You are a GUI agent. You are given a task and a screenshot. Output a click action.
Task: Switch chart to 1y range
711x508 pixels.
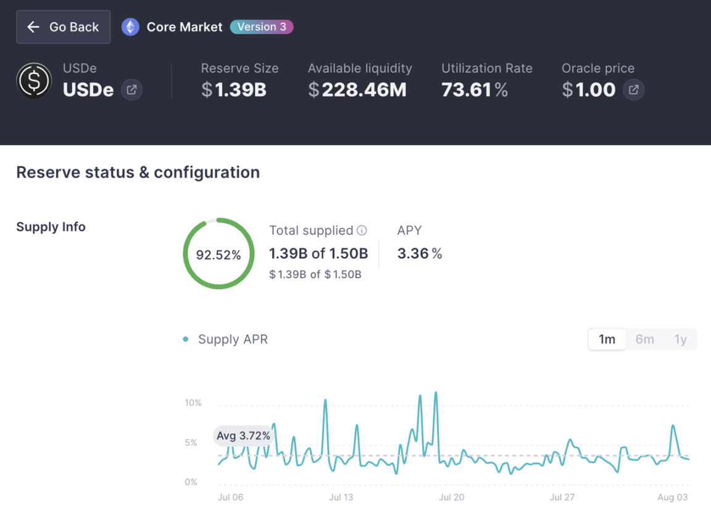pos(680,340)
